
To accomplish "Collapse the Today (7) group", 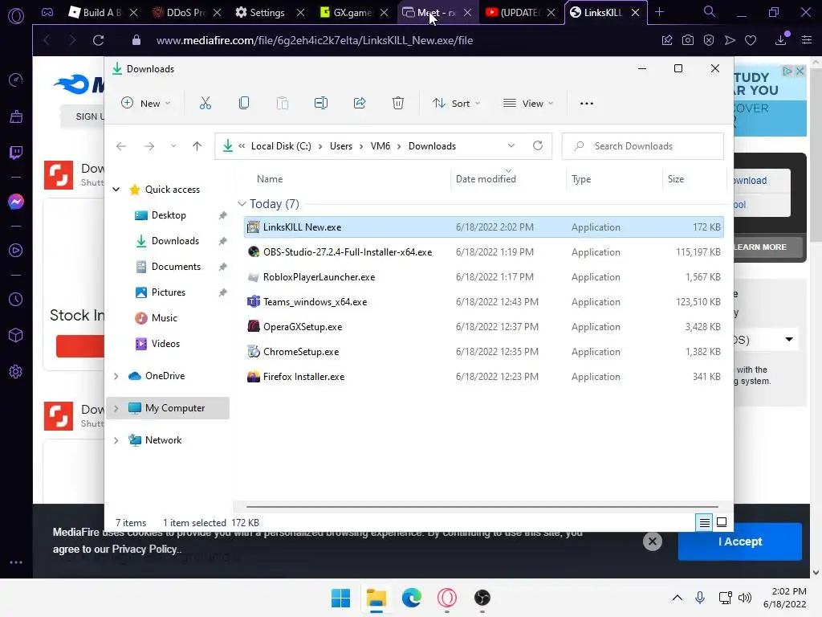I will 242,203.
